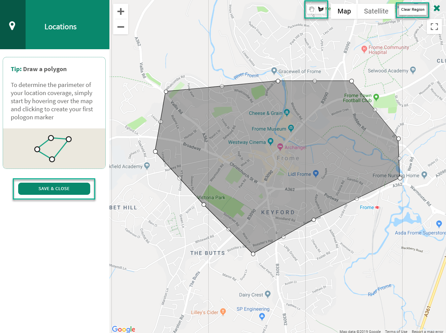This screenshot has width=446, height=333.
Task: Click the Frome Museum marker icon
Action: 291,128
